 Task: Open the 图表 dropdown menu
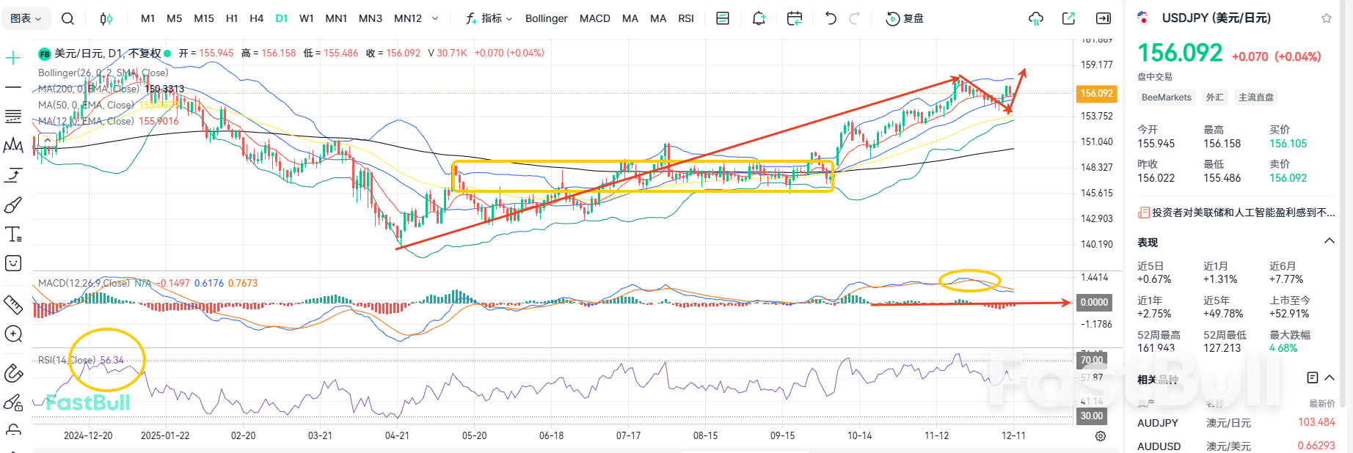(x=26, y=18)
